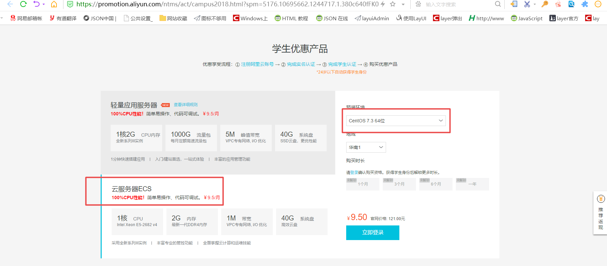Click the 推荐返现 yen sidebar widget
This screenshot has width=607, height=266.
coord(600,213)
